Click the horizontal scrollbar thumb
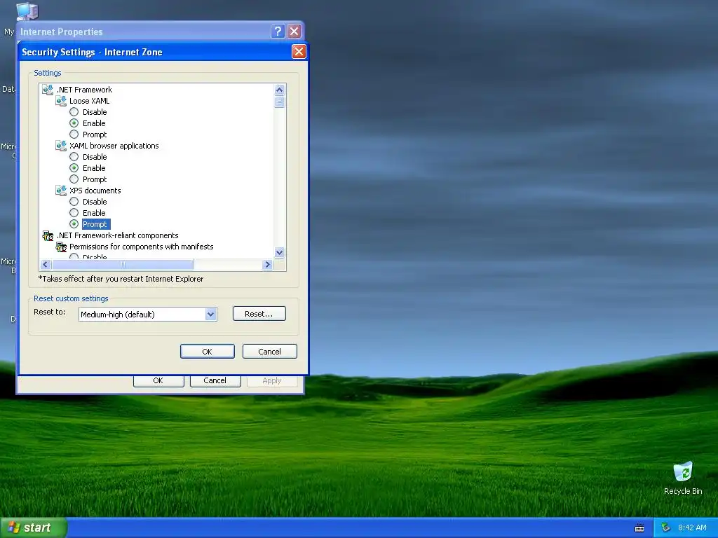This screenshot has width=718, height=538. (123, 264)
